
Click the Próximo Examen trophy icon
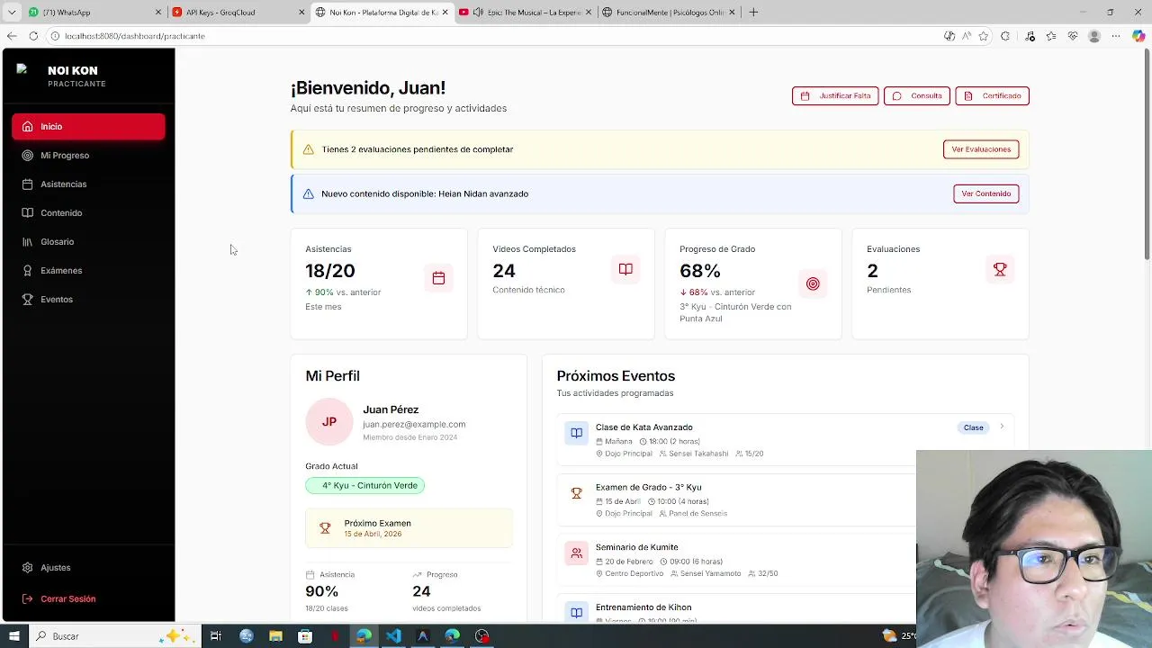click(x=325, y=528)
